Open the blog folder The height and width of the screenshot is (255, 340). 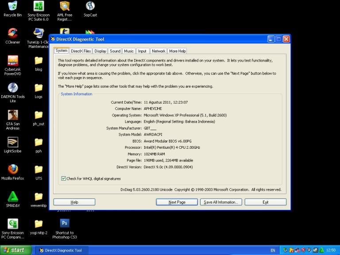point(39,63)
